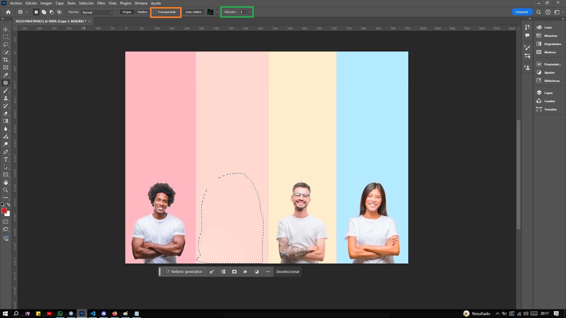Click the red foreground color swatch
This screenshot has height=318, width=566.
(x=4, y=210)
